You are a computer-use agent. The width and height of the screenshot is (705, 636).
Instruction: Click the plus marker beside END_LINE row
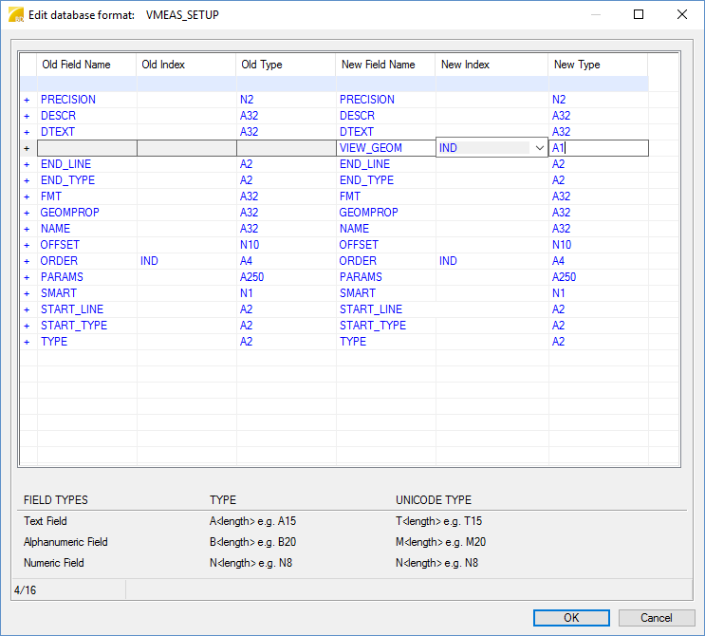[27, 164]
